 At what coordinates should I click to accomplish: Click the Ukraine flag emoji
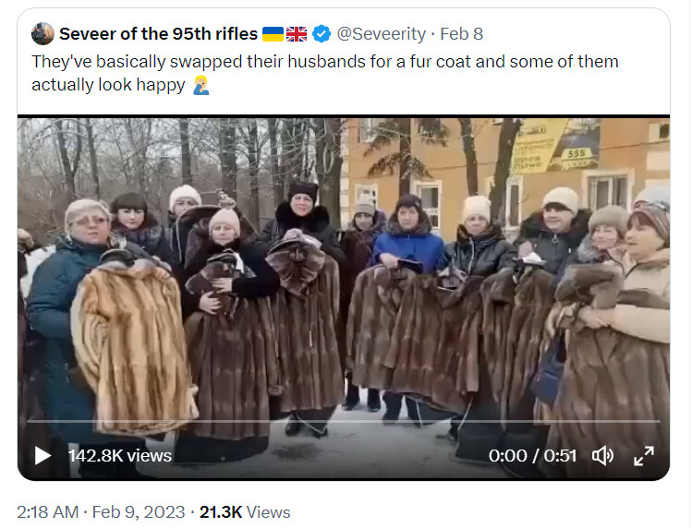click(x=273, y=34)
